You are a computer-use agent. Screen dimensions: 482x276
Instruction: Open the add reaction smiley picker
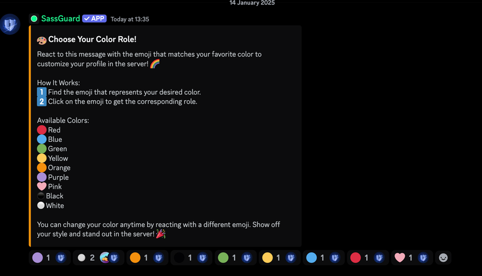coord(443,257)
